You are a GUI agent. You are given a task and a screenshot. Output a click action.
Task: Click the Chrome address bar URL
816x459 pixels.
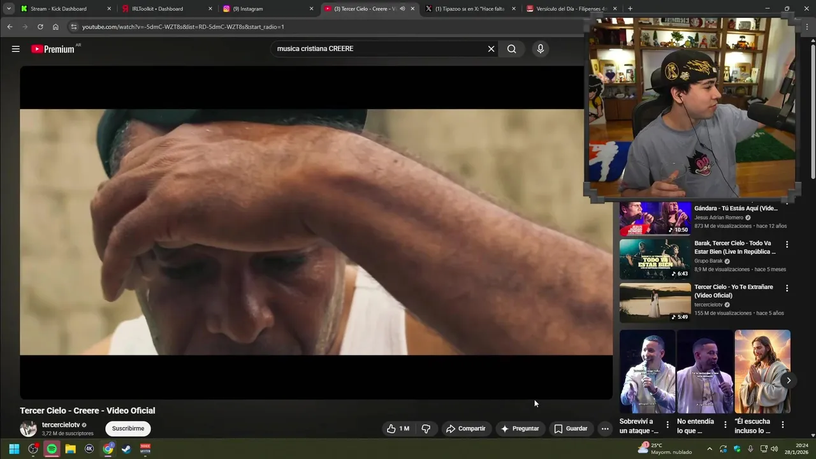(x=183, y=27)
